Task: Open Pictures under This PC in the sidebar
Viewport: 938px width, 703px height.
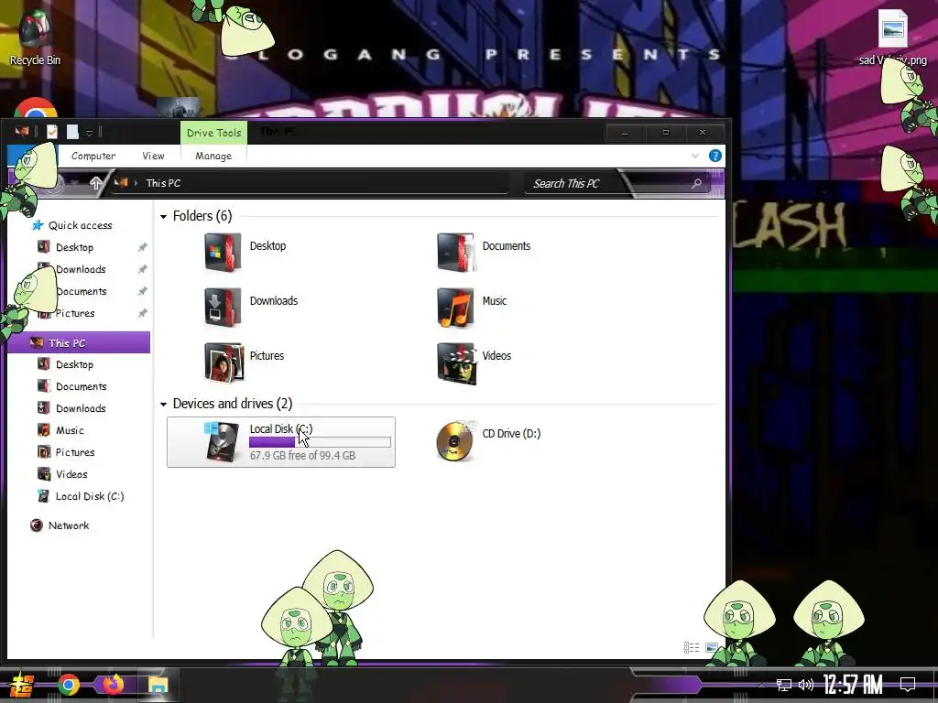Action: point(75,452)
